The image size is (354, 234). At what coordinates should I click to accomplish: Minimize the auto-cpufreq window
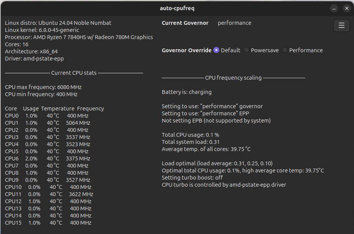pos(334,8)
